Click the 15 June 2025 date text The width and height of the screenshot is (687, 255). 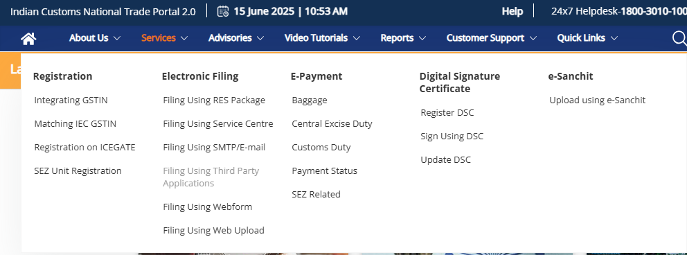(264, 11)
